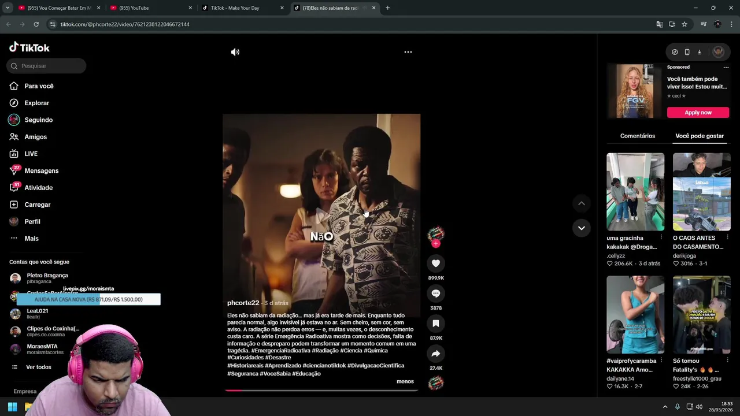Open the Windows Start menu
Image resolution: width=740 pixels, height=416 pixels.
coord(12,407)
